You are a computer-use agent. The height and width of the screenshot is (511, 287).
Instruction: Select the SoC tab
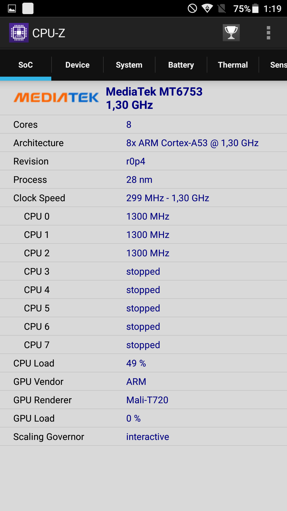[26, 65]
